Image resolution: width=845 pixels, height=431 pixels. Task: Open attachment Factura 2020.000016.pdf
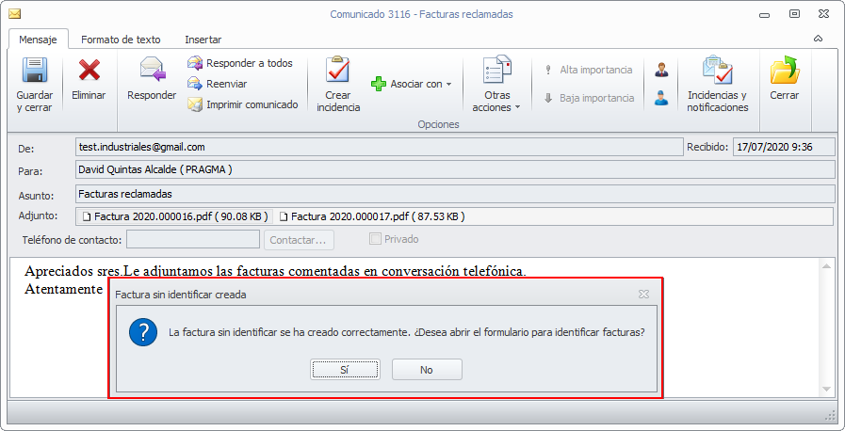175,216
